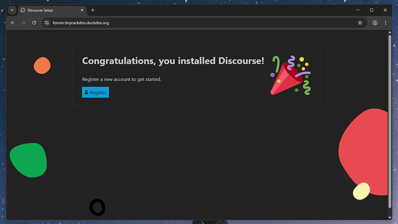Close the Discourse Setup tab
Image resolution: width=398 pixels, height=224 pixels.
pyautogui.click(x=82, y=10)
